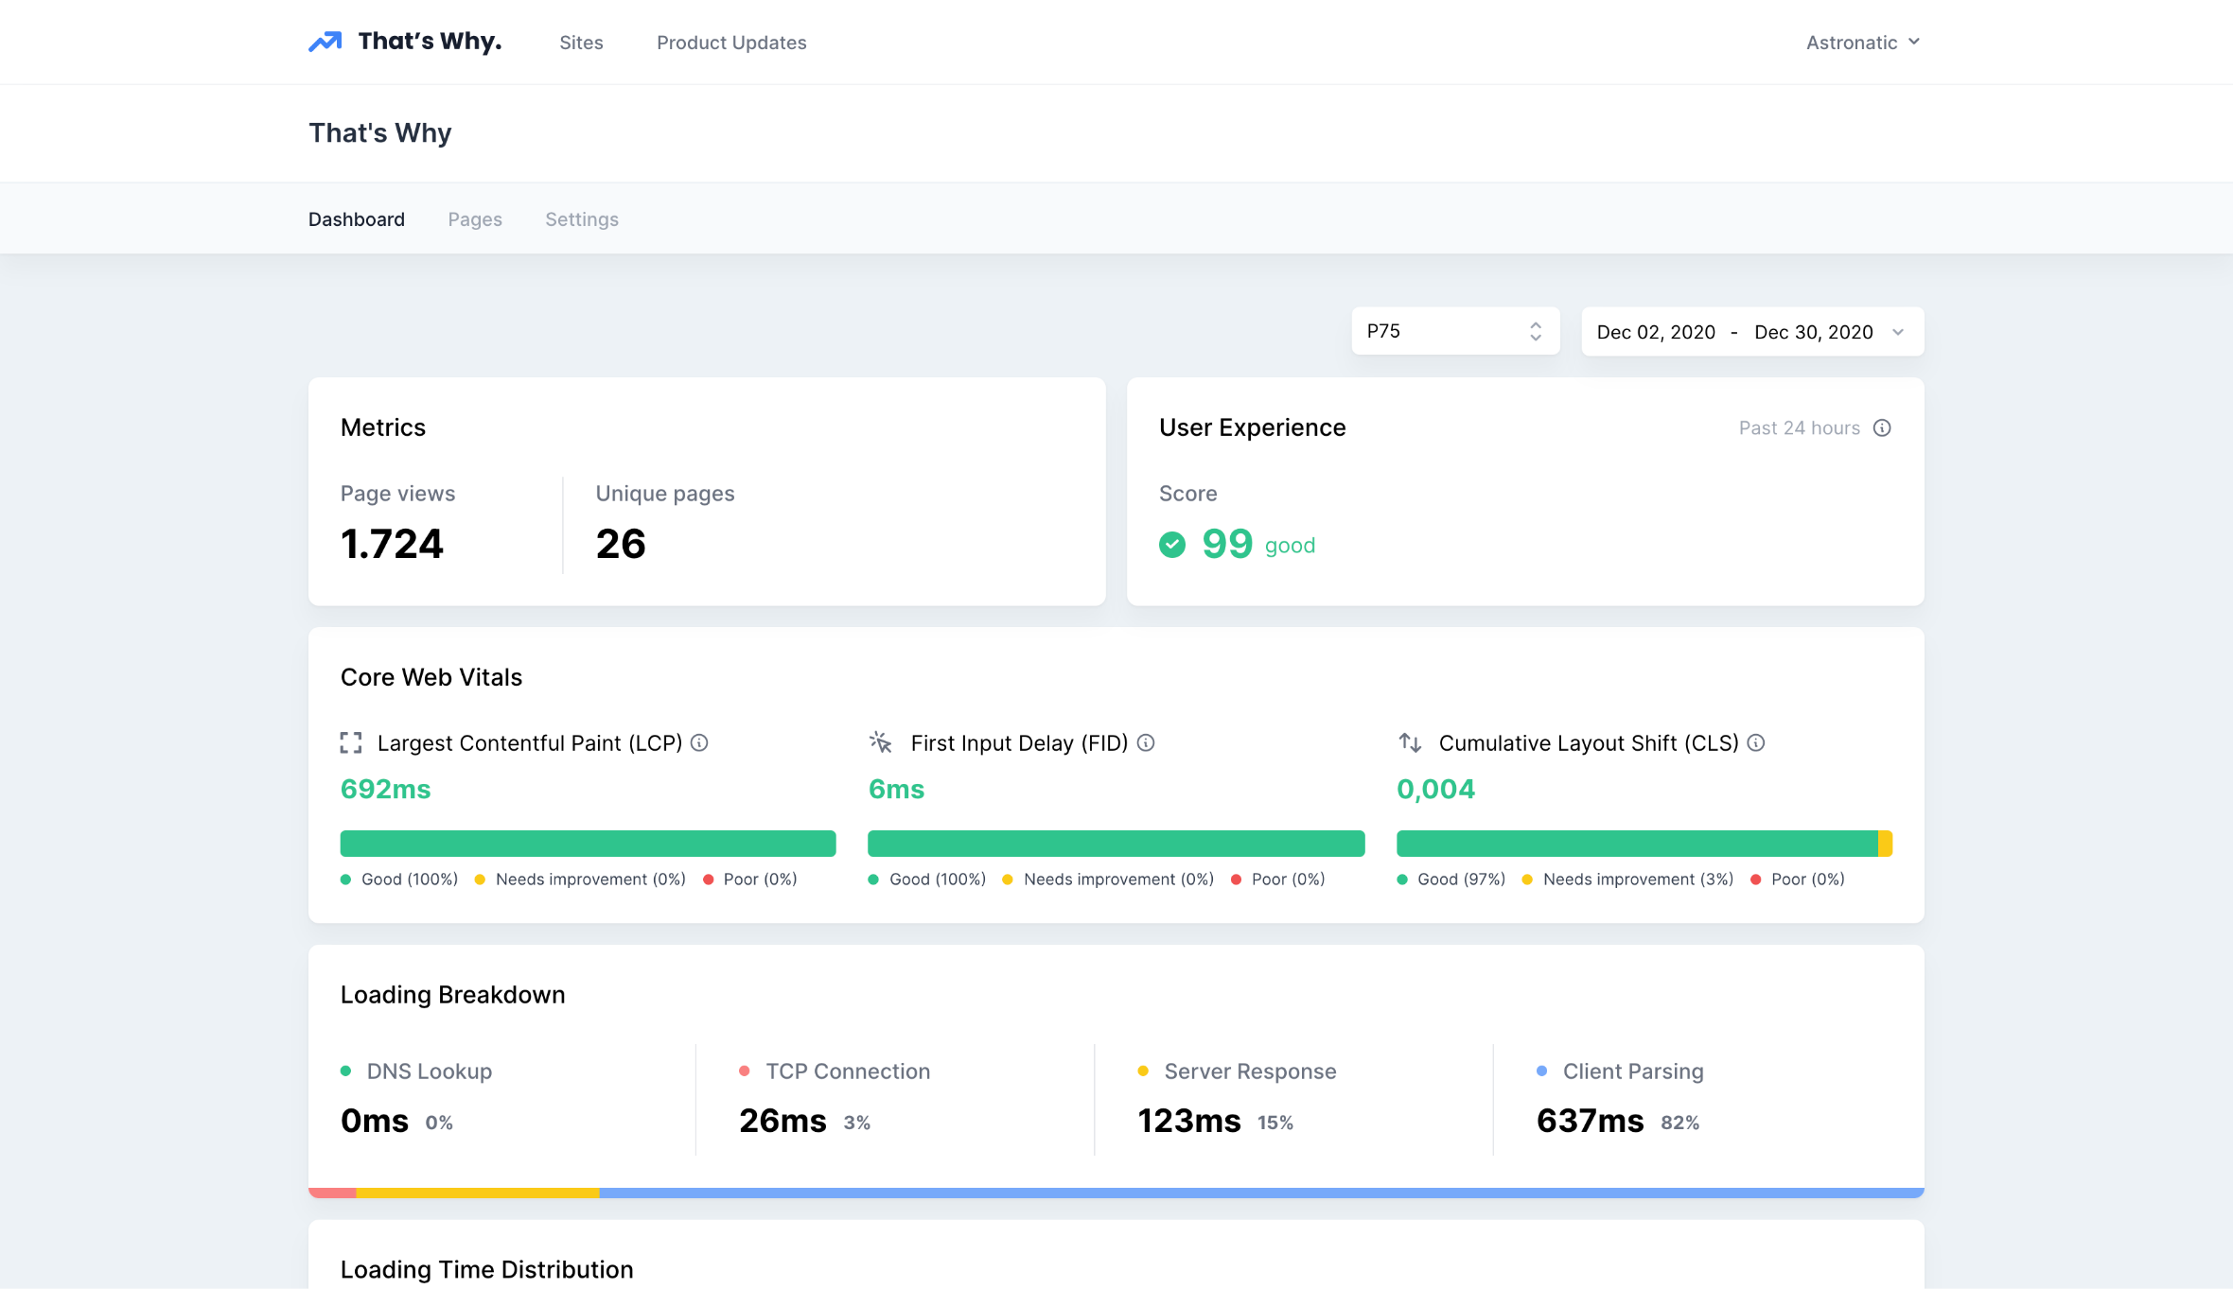Screen dimensions: 2233x1289
Task: Change the P75 percentile selector
Action: pyautogui.click(x=1454, y=331)
